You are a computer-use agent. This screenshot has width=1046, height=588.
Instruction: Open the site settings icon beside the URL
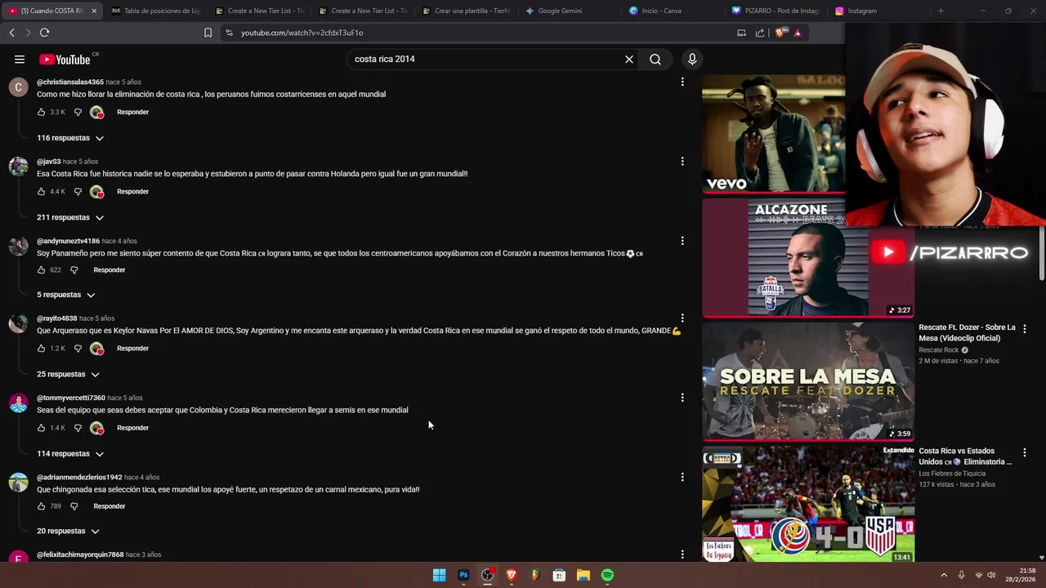coord(229,33)
